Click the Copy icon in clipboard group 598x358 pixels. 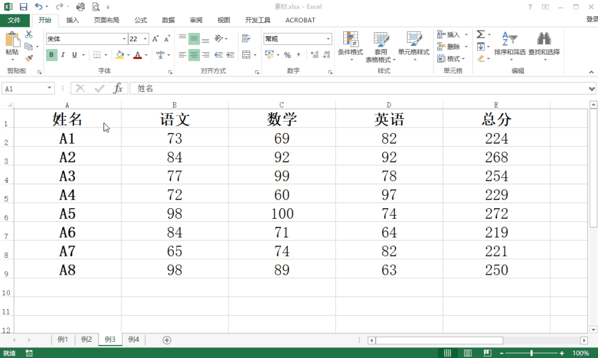click(x=28, y=47)
